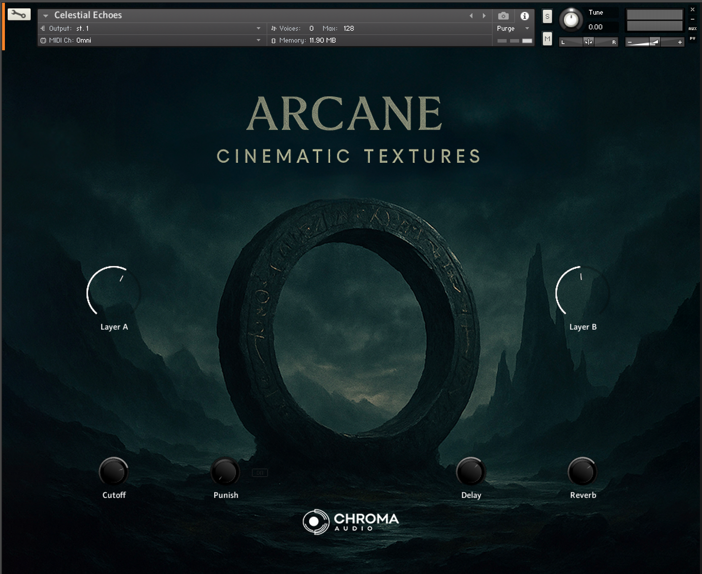Solo the Celestial Echoes instrument
702x574 pixels.
click(547, 16)
